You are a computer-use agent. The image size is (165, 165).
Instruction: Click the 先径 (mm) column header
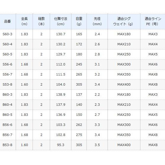pyautogui.click(x=97, y=21)
